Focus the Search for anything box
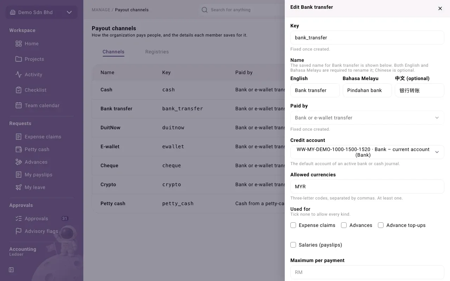Image resolution: width=450 pixels, height=281 pixels. point(243,10)
